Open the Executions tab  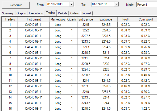(36, 13)
